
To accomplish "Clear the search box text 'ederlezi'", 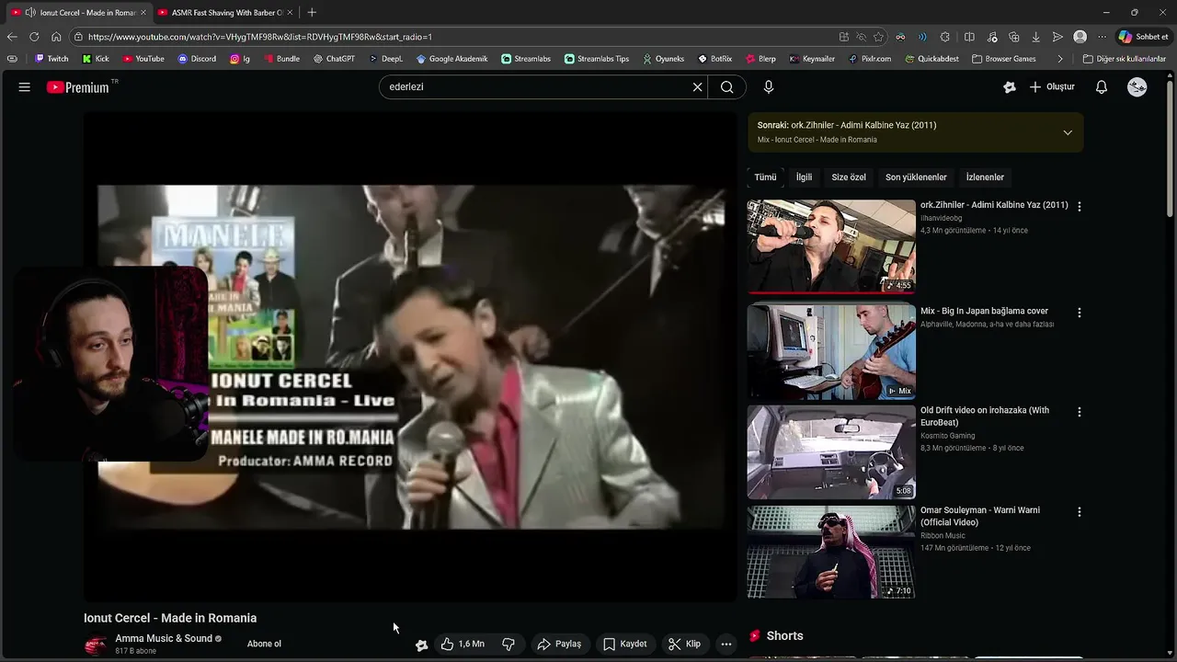I will pyautogui.click(x=698, y=87).
